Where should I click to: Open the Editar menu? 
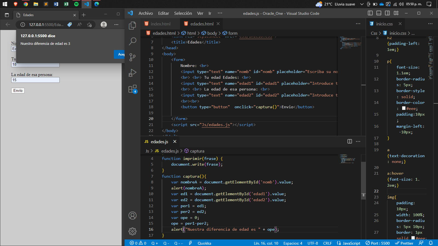pyautogui.click(x=163, y=13)
